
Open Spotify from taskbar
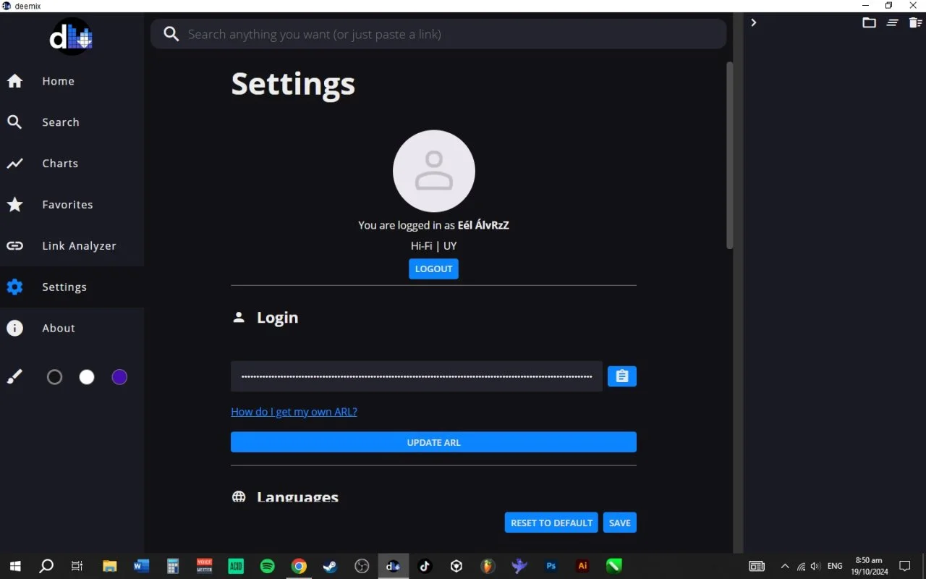[x=268, y=566]
